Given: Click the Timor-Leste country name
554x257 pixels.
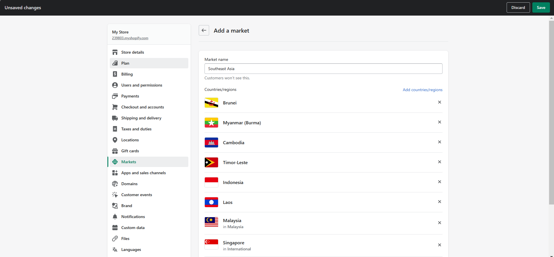Looking at the screenshot, I should coord(235,162).
